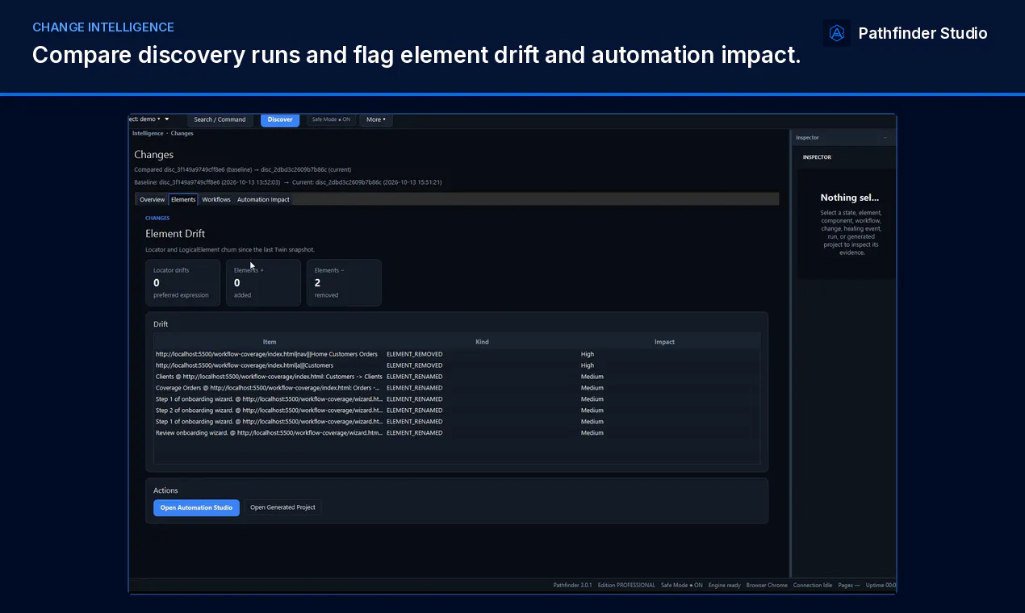The image size is (1025, 613).
Task: Switch to the Overview tab
Action: (152, 199)
